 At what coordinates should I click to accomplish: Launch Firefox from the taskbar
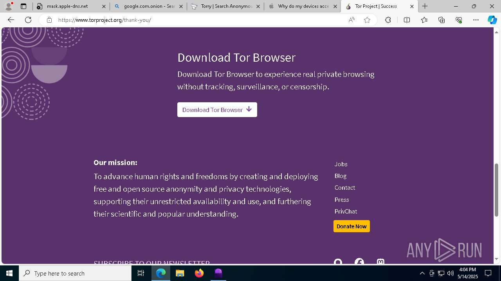pos(199,273)
